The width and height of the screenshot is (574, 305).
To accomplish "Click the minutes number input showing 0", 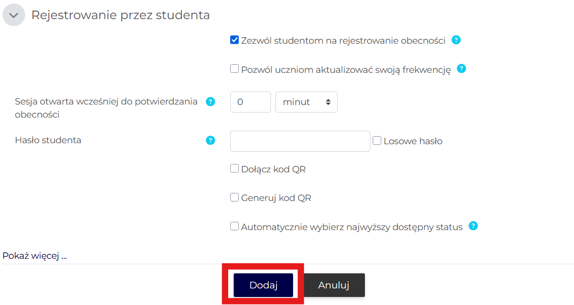I will (x=250, y=102).
